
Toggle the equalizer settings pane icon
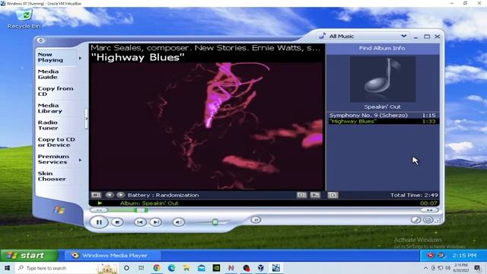(x=315, y=195)
